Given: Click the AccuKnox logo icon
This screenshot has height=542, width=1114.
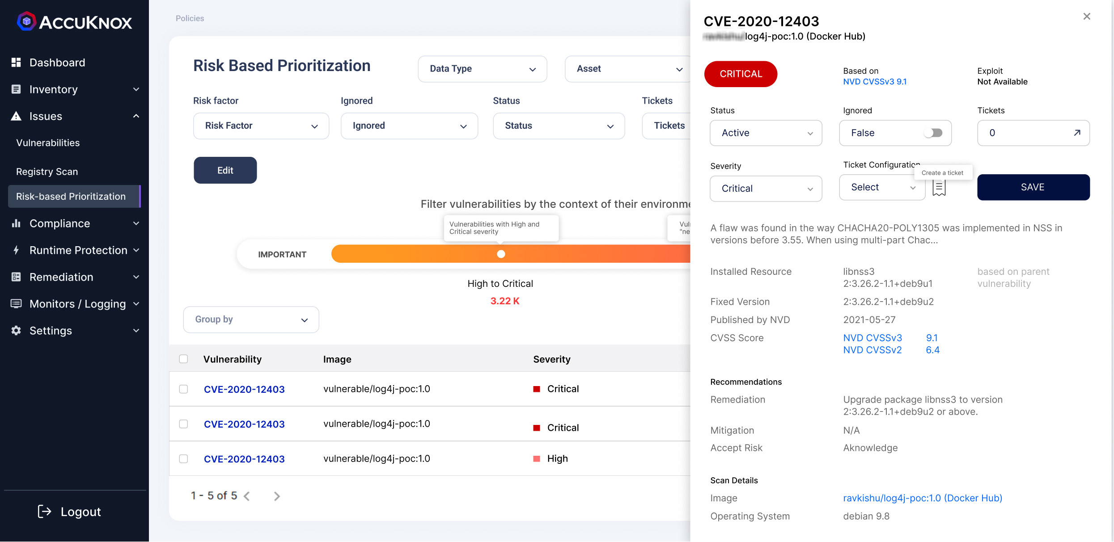Looking at the screenshot, I should click(26, 21).
